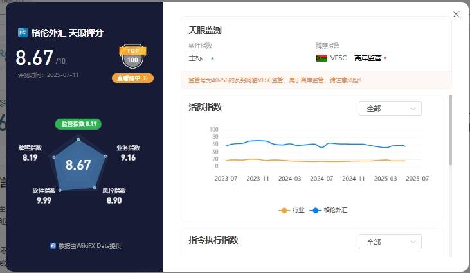Click the 天眼监测 section heading
The image size is (470, 273).
205,30
